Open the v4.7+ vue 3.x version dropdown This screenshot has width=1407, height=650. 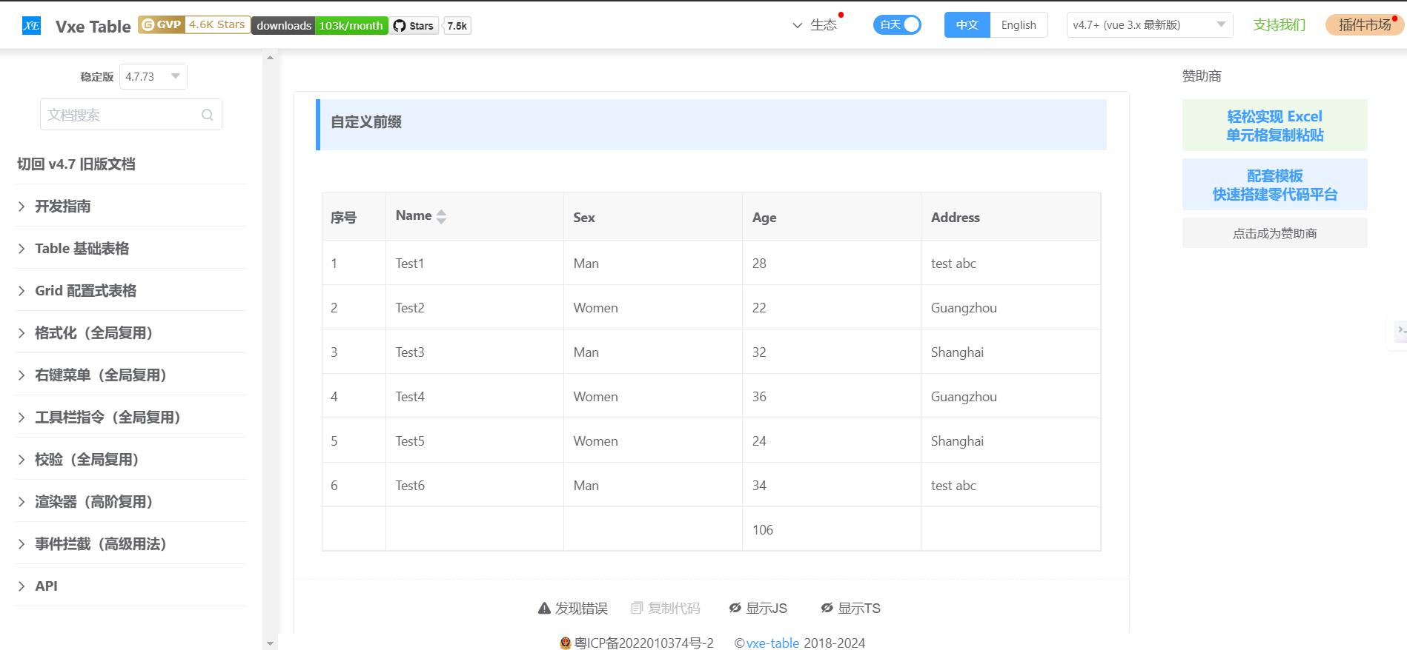pyautogui.click(x=1148, y=25)
